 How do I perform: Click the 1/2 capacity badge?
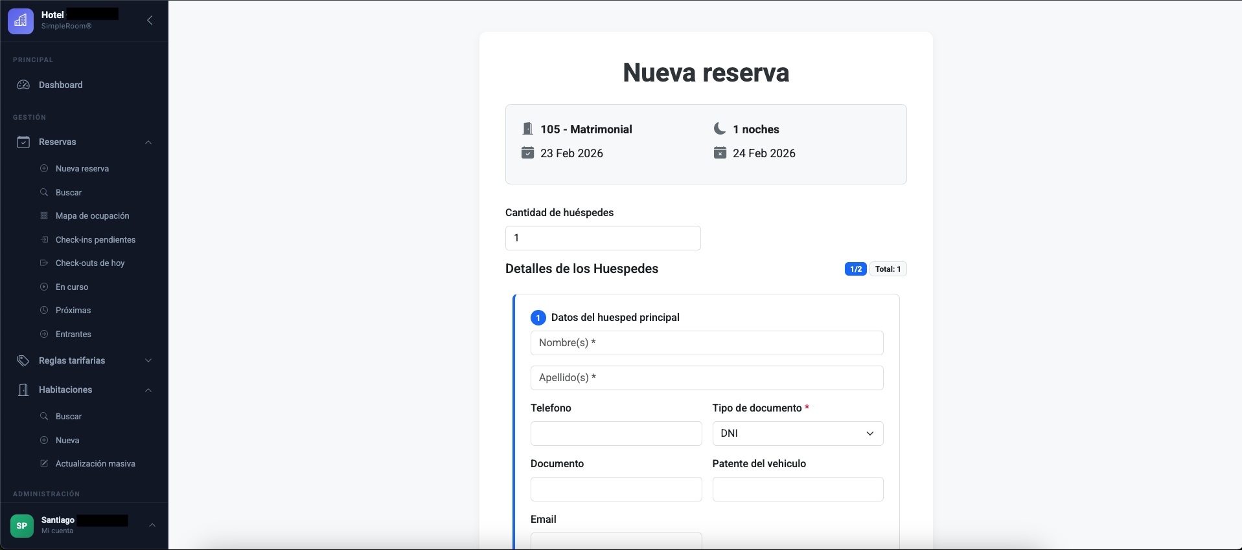pos(855,269)
